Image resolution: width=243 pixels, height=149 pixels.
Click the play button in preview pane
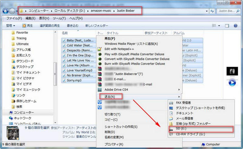point(232,83)
